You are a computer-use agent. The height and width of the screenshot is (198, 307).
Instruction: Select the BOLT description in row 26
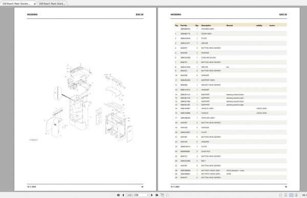pyautogui.click(x=204, y=161)
